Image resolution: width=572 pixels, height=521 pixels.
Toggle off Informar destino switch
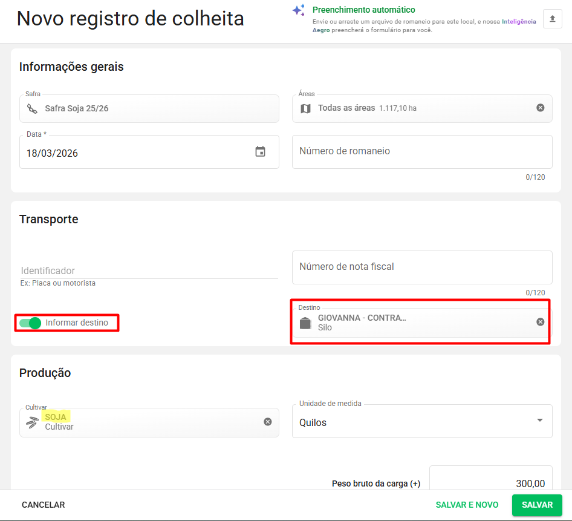pyautogui.click(x=30, y=323)
